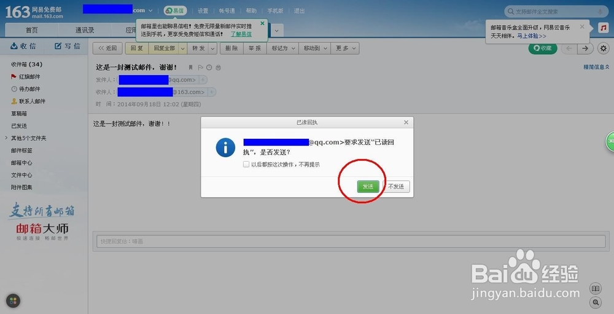Open 邮箱中心 in the sidebar

(21, 163)
